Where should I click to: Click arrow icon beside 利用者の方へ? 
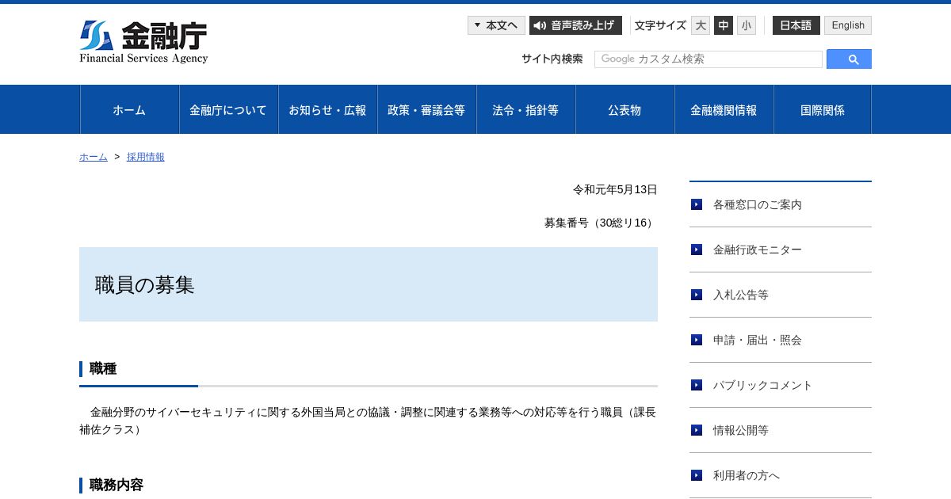tap(697, 475)
